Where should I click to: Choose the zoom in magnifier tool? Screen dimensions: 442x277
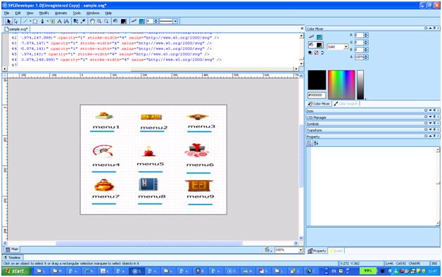click(99, 21)
